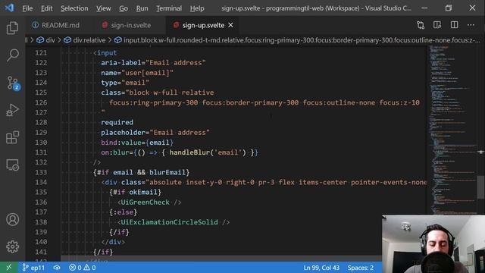Split the editor right

click(454, 25)
